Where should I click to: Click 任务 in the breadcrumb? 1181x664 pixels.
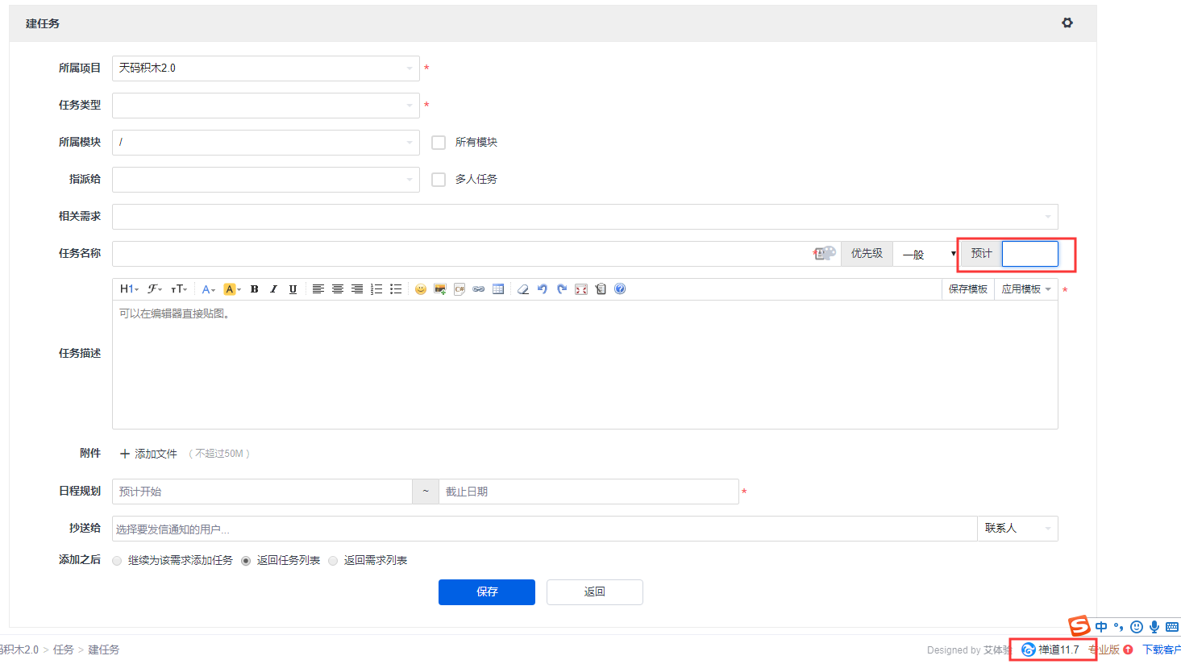pyautogui.click(x=64, y=649)
